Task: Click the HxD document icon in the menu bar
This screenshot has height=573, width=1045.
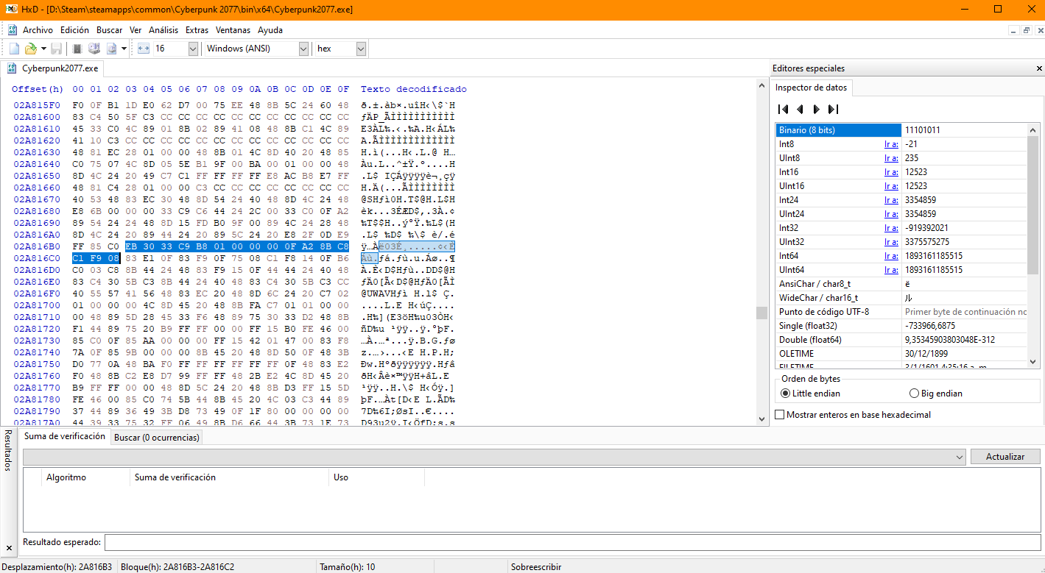Action: pyautogui.click(x=13, y=30)
